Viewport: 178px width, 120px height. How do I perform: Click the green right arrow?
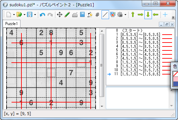[140, 15]
